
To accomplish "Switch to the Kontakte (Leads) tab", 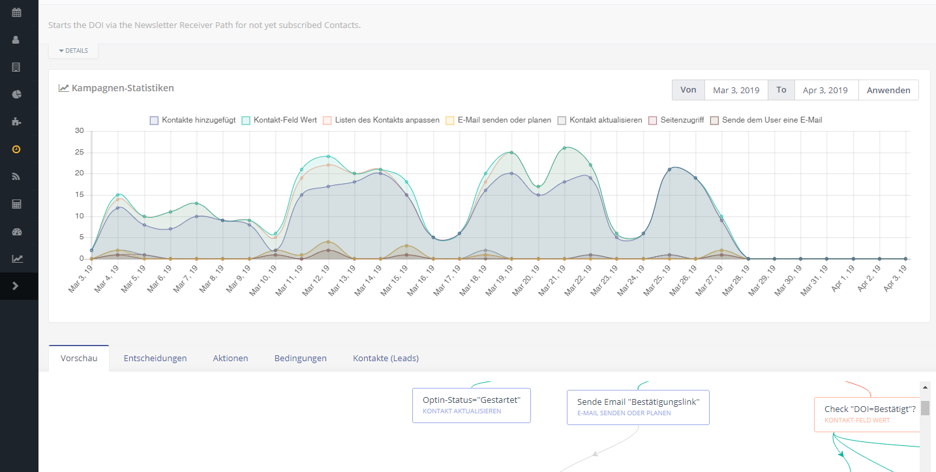I will click(x=385, y=359).
